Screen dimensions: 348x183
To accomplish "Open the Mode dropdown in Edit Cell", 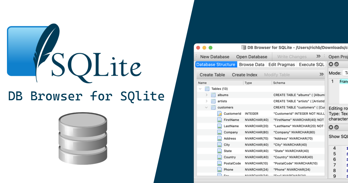I will click(345, 73).
